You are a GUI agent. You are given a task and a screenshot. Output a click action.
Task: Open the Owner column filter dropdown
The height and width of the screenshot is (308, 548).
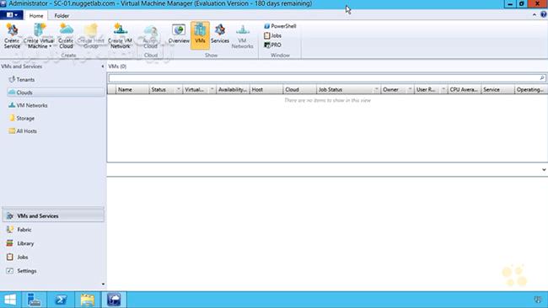pyautogui.click(x=410, y=90)
